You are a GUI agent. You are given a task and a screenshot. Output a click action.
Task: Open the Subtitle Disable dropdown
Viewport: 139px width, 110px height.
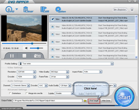[72, 93]
